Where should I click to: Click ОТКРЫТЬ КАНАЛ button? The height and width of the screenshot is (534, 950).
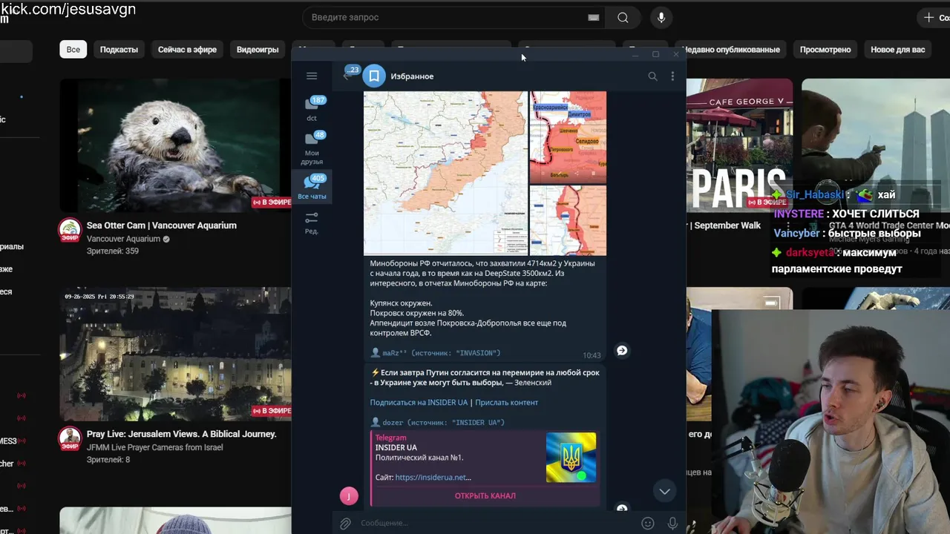(x=485, y=495)
